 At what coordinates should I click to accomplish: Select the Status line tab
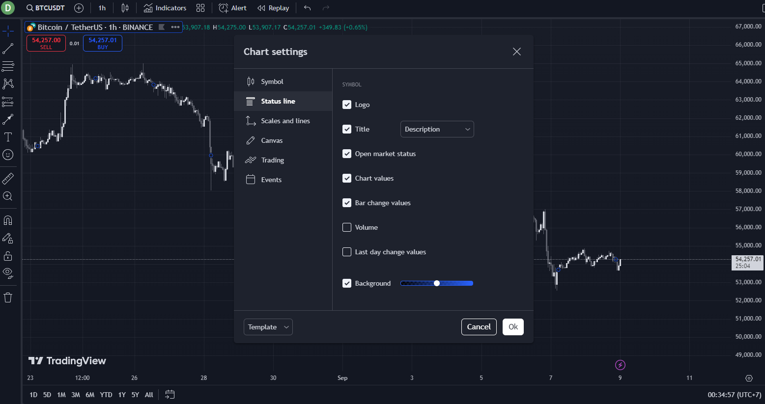[283, 101]
